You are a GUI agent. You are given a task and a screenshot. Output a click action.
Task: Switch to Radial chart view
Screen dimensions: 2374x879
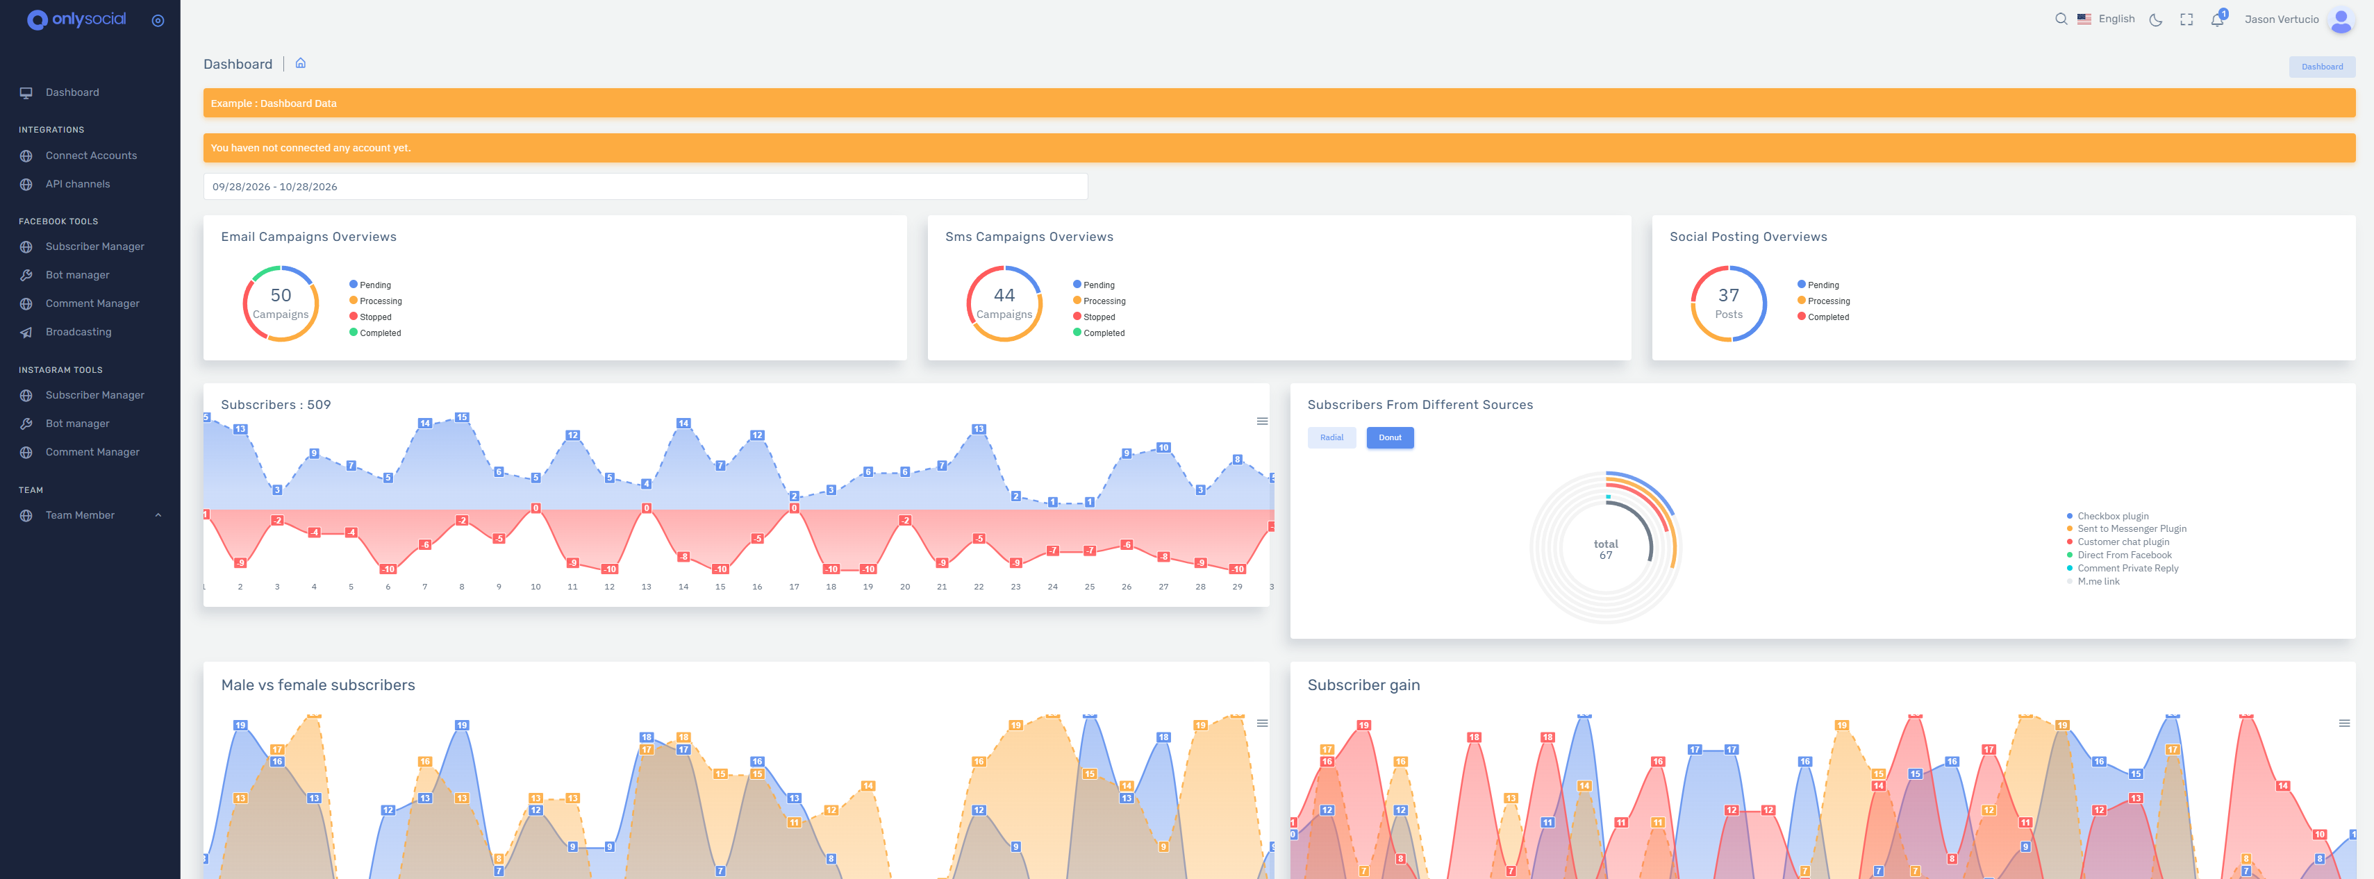point(1331,437)
